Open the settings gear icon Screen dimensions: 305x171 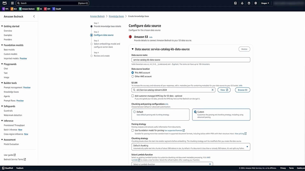pyautogui.click(x=256, y=3)
